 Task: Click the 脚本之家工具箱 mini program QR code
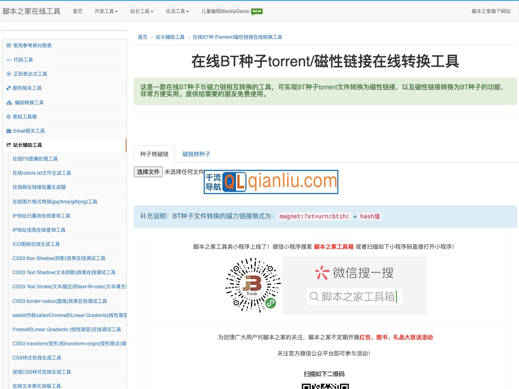click(x=253, y=285)
